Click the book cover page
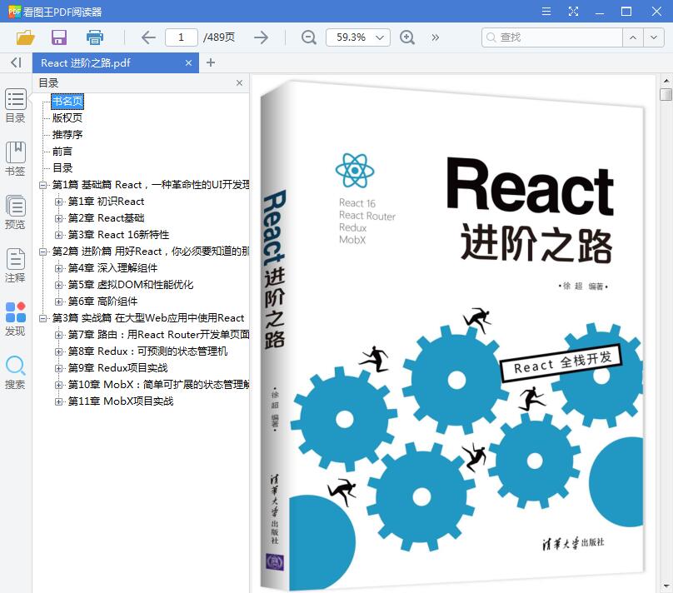This screenshot has height=593, width=673. 453,335
